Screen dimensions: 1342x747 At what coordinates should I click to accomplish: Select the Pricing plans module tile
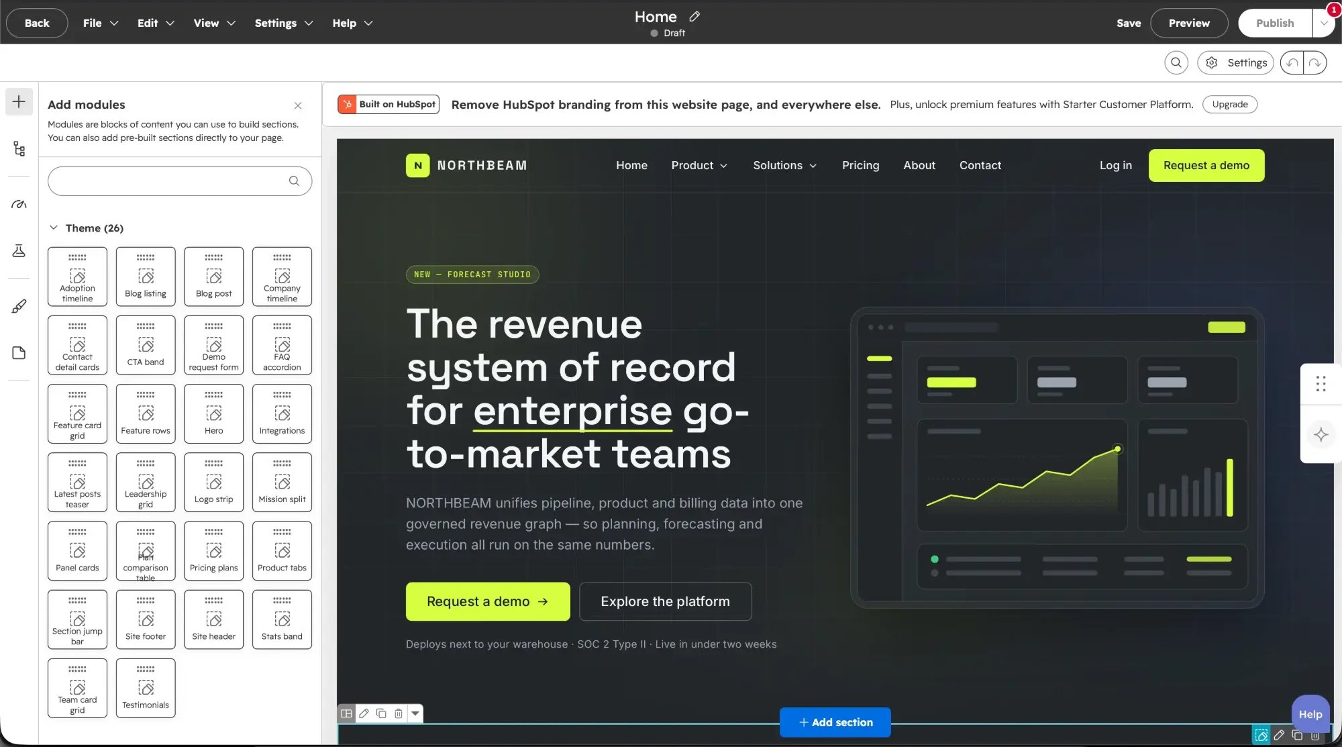tap(214, 551)
